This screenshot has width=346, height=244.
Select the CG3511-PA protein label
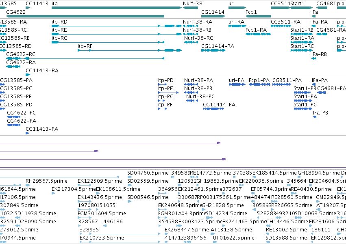pos(287,80)
